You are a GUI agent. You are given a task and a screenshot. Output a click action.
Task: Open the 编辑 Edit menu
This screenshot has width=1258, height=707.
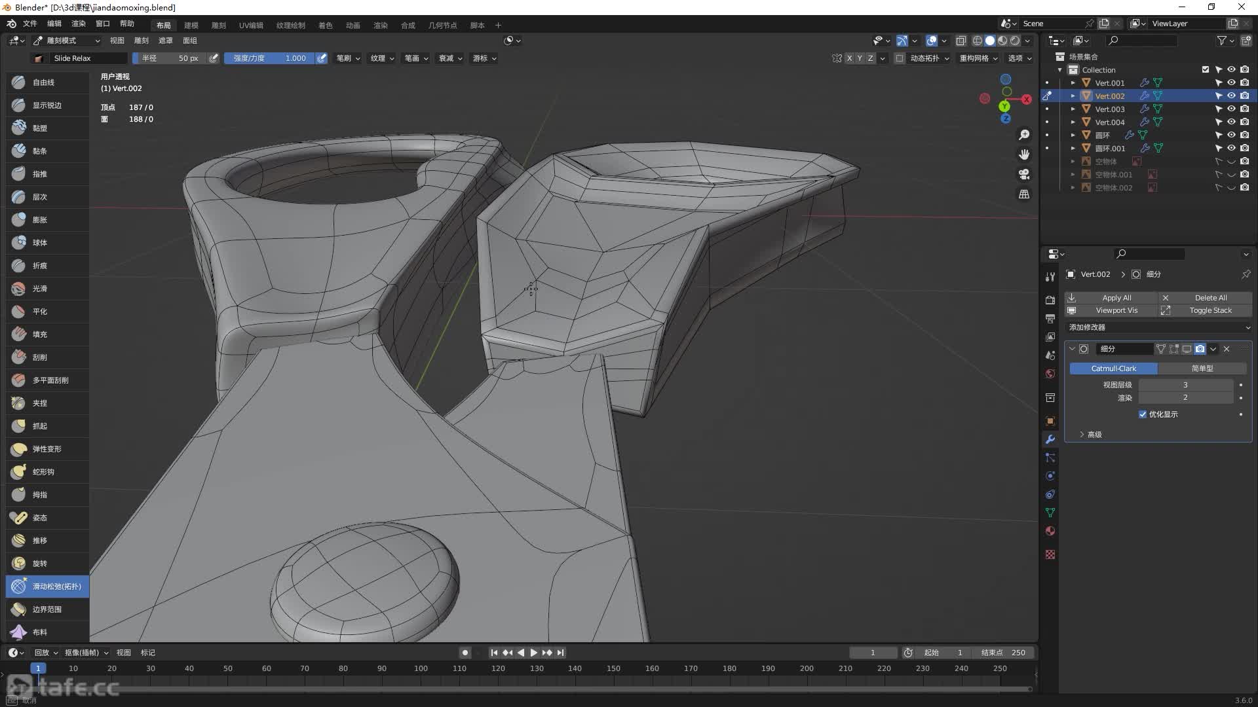point(54,24)
